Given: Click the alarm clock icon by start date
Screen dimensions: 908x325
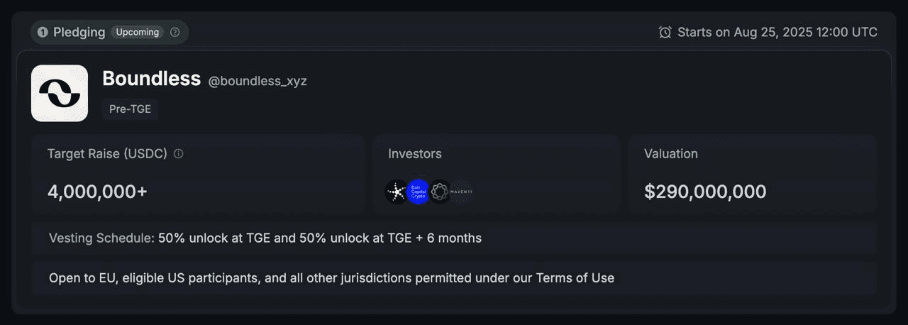Looking at the screenshot, I should [665, 32].
